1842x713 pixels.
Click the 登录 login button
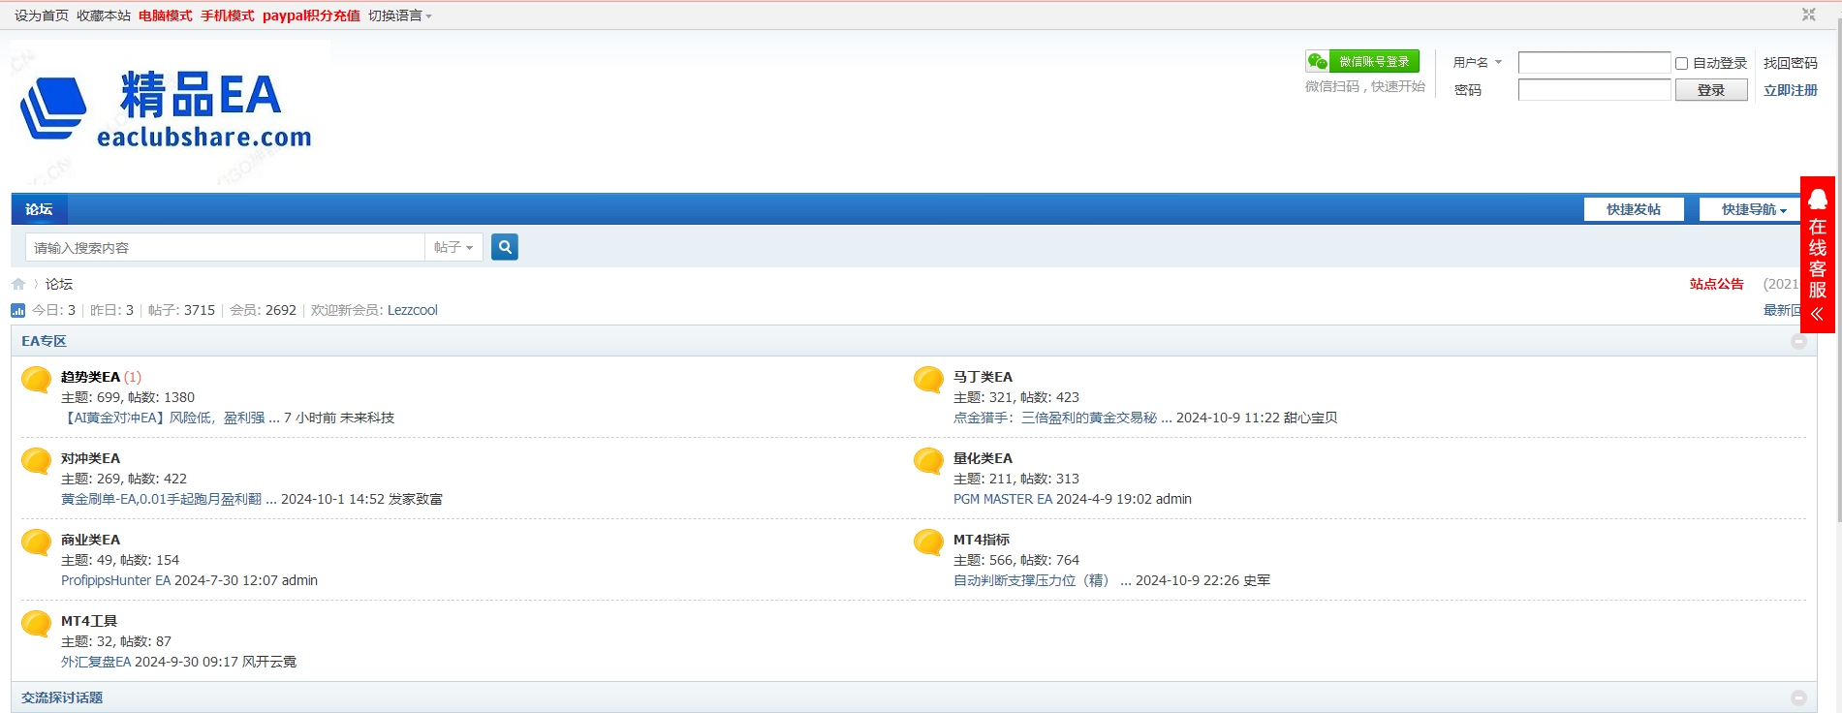(x=1711, y=90)
